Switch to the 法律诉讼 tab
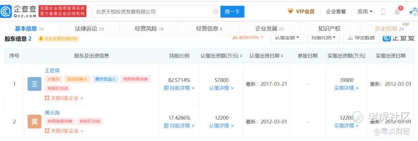 (x=89, y=29)
